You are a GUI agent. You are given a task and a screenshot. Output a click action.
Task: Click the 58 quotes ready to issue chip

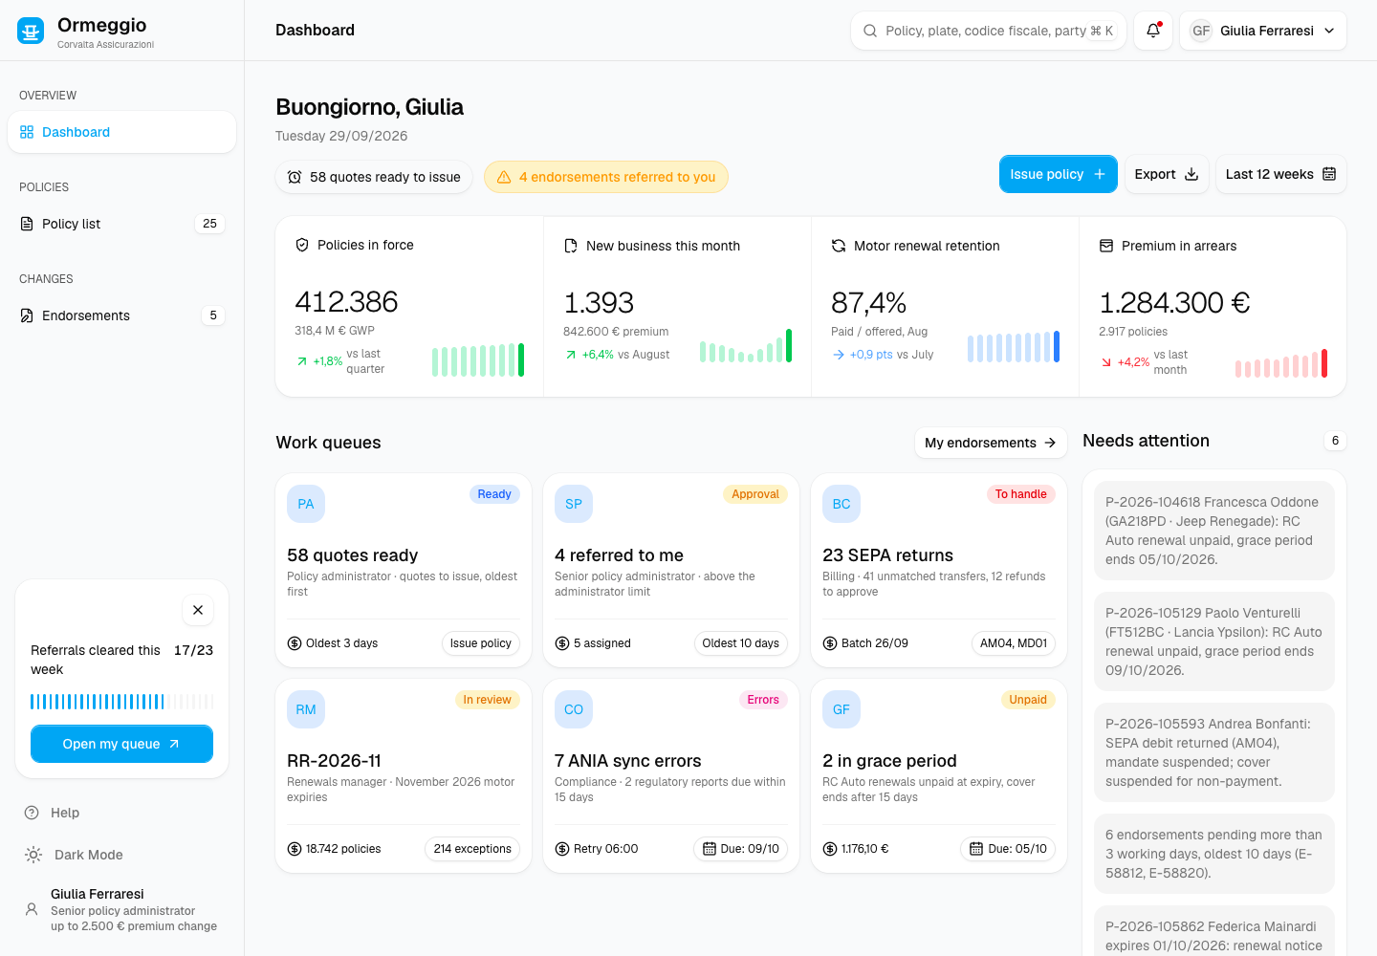(x=374, y=177)
